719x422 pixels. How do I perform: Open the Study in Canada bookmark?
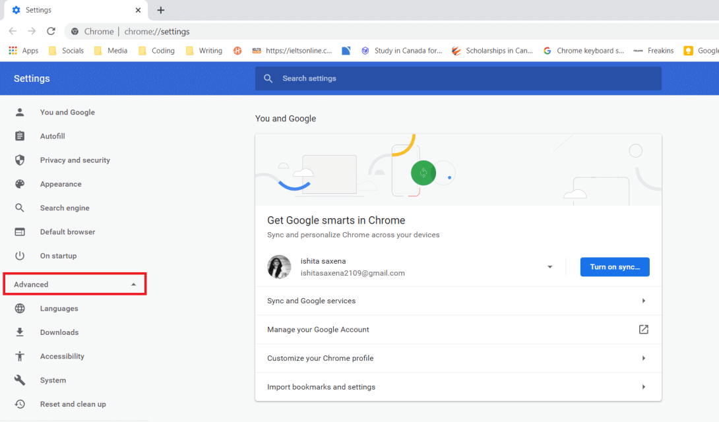click(402, 50)
